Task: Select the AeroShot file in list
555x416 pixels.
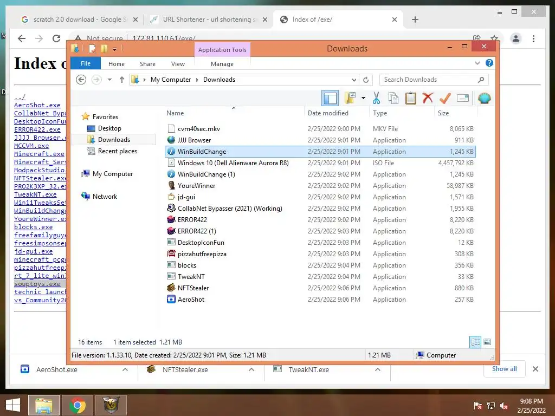Action: 320,299
